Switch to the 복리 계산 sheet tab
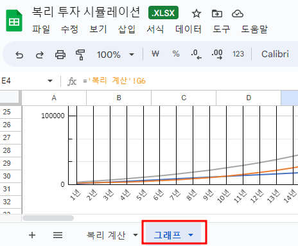Viewport: 298px width, 246px height. pos(106,235)
